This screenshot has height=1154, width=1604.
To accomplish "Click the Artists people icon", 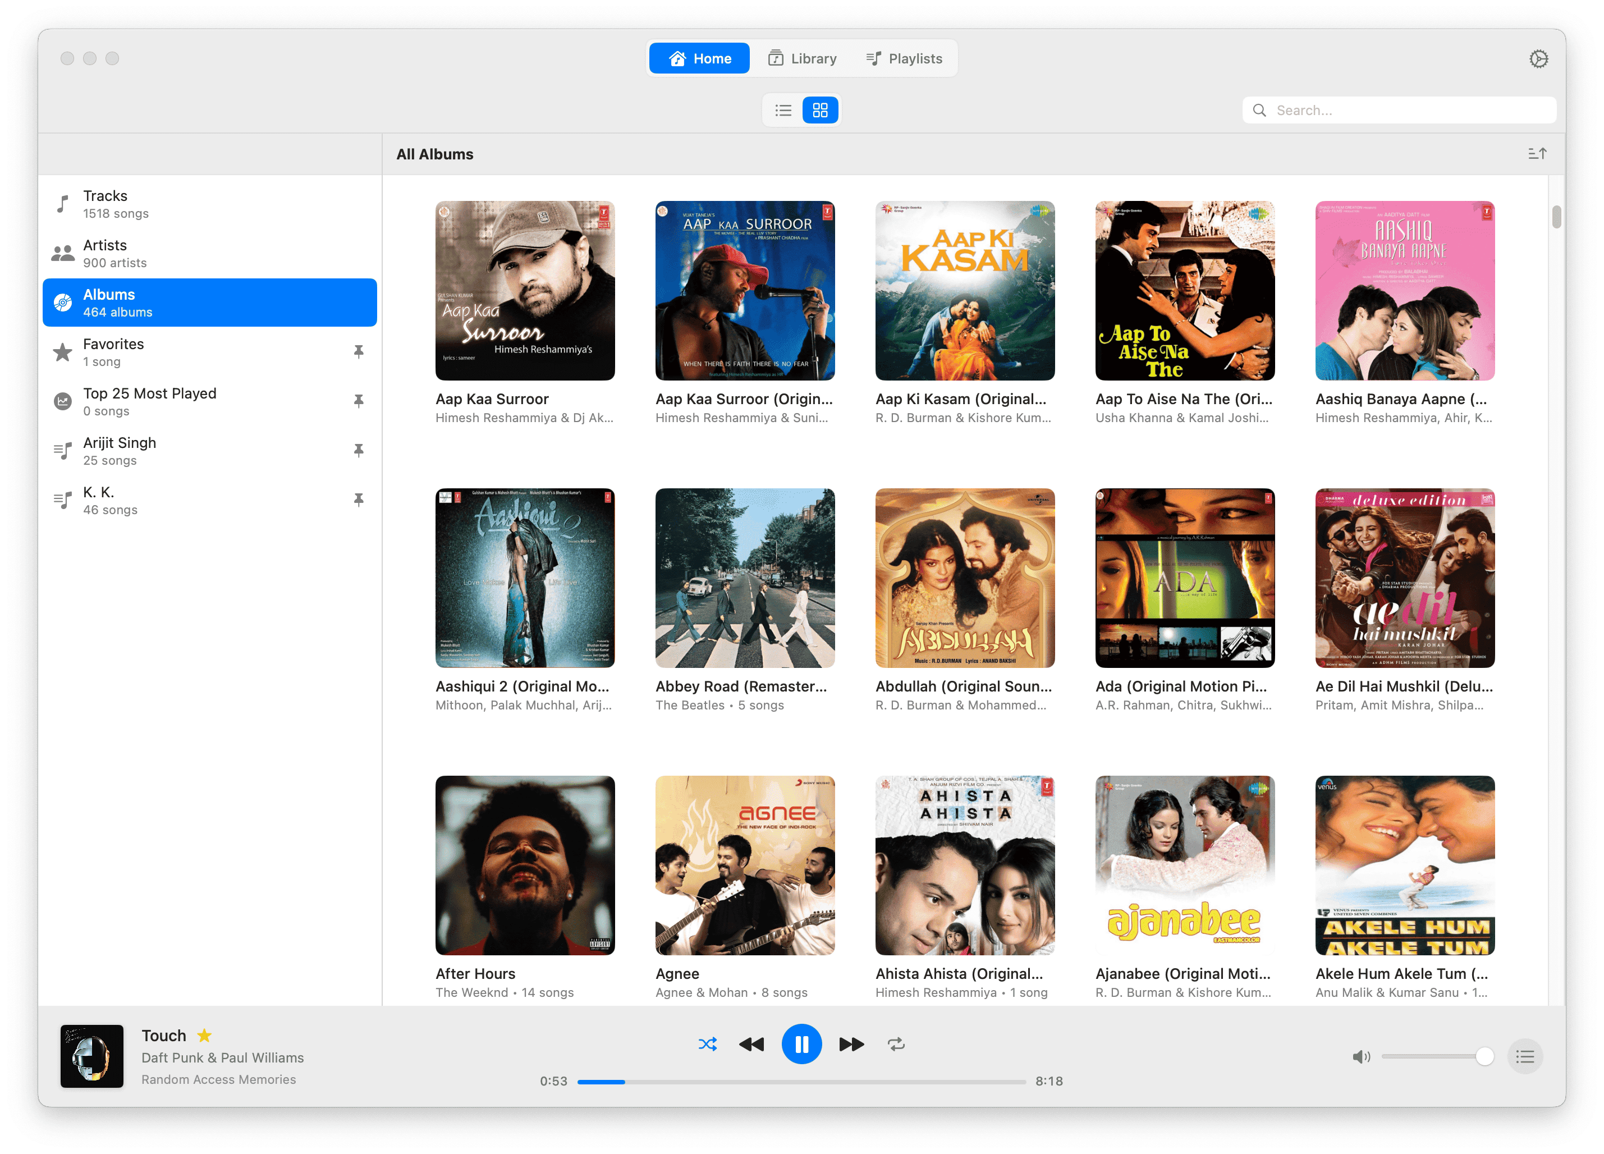I will point(63,253).
